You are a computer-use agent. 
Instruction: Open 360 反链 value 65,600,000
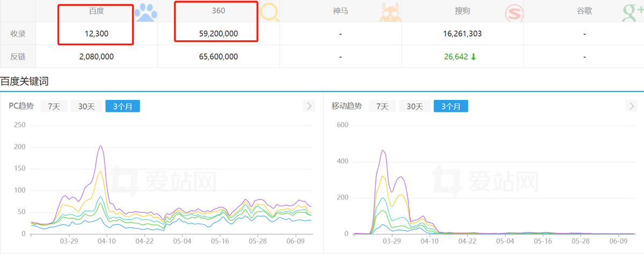219,56
